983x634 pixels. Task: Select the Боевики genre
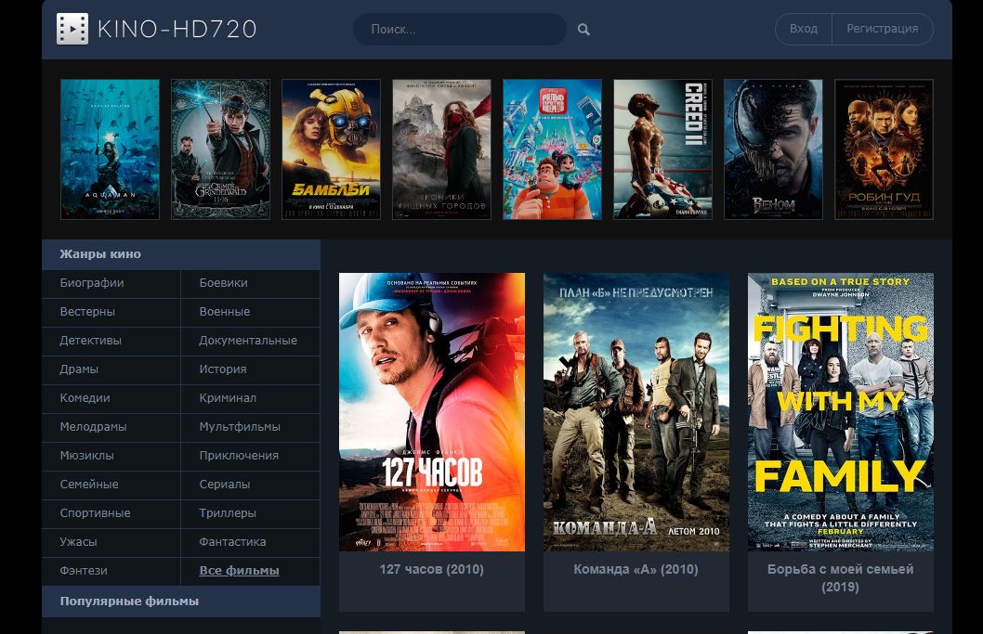223,283
